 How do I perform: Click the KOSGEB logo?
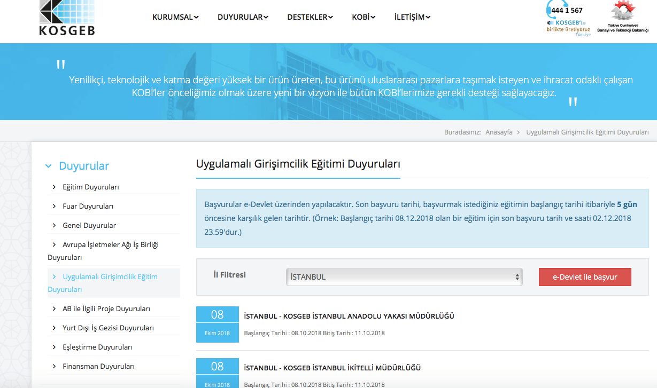point(67,18)
